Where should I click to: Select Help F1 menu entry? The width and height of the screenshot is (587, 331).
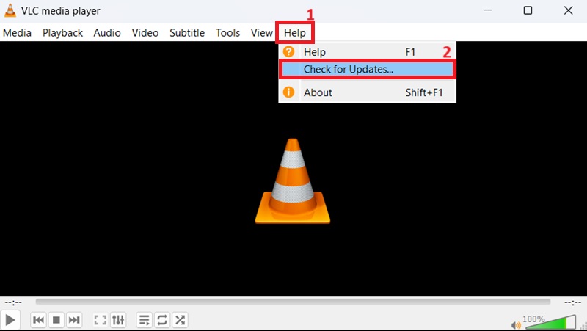(x=368, y=51)
